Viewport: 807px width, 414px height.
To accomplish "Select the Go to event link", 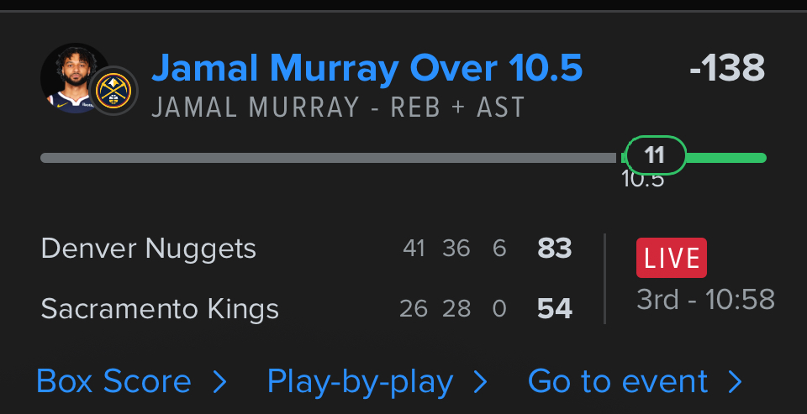I will [x=618, y=382].
